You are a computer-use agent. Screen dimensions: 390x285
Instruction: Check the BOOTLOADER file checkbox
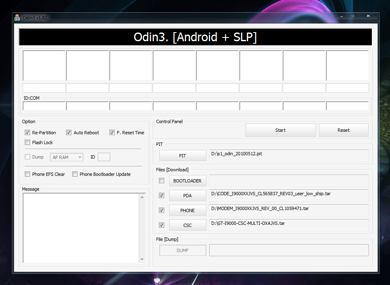point(162,180)
